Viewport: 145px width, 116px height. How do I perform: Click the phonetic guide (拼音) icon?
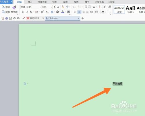click(x=67, y=7)
